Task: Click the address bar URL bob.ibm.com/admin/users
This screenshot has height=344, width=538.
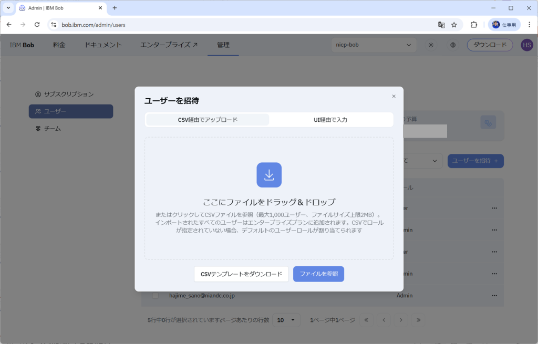Action: pos(94,25)
